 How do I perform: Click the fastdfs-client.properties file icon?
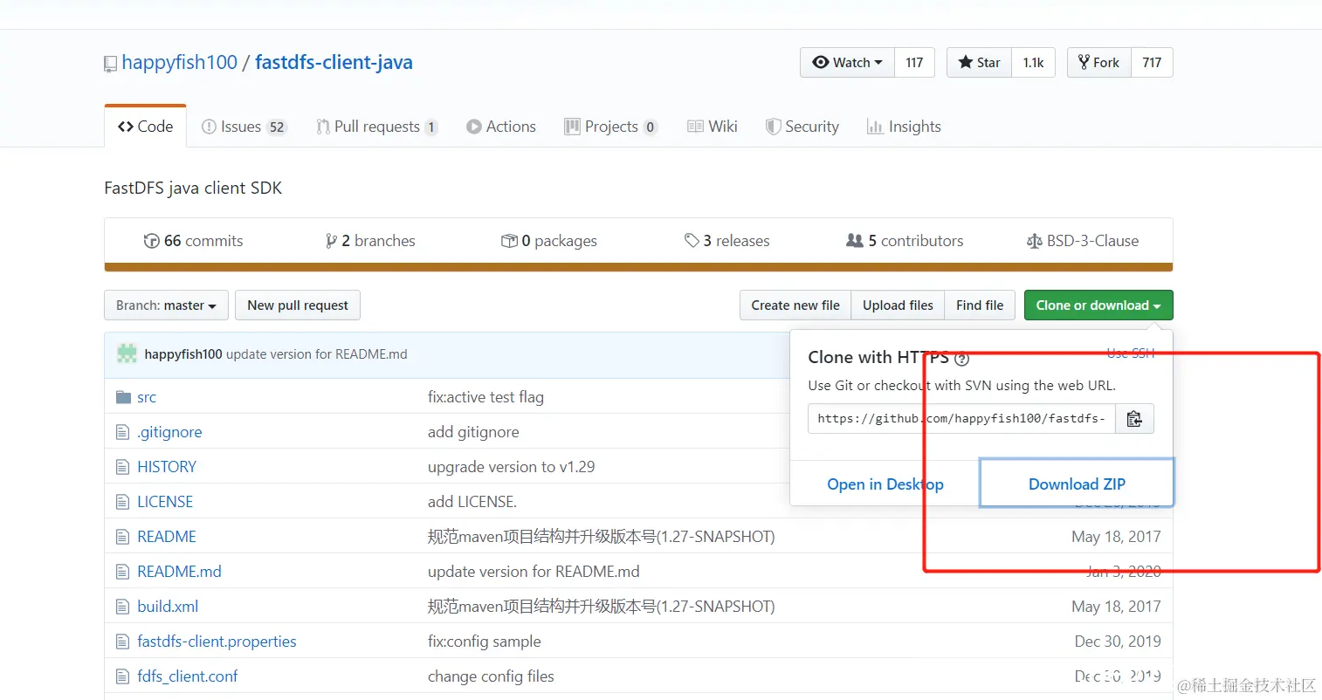pos(122,642)
